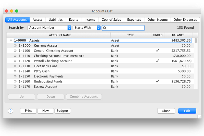The width and height of the screenshot is (204, 136).
Task: Click the Print button
Action: (28, 111)
